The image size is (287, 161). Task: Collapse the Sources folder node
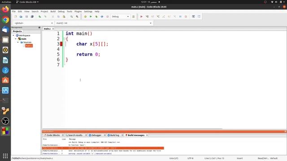(x=18, y=42)
